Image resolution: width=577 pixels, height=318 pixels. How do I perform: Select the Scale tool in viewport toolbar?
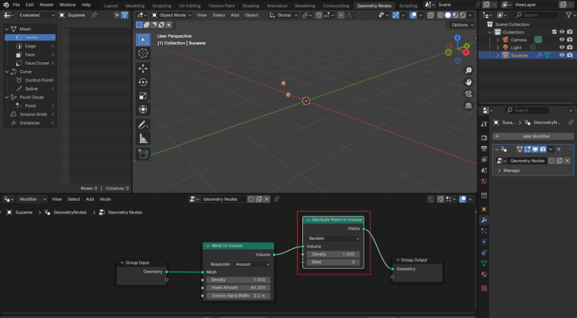click(143, 96)
